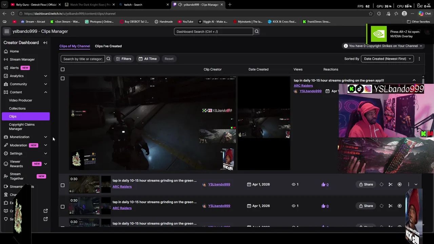Tick the select-all clips checkbox in header
Screen dimensions: 434x244
62,69
